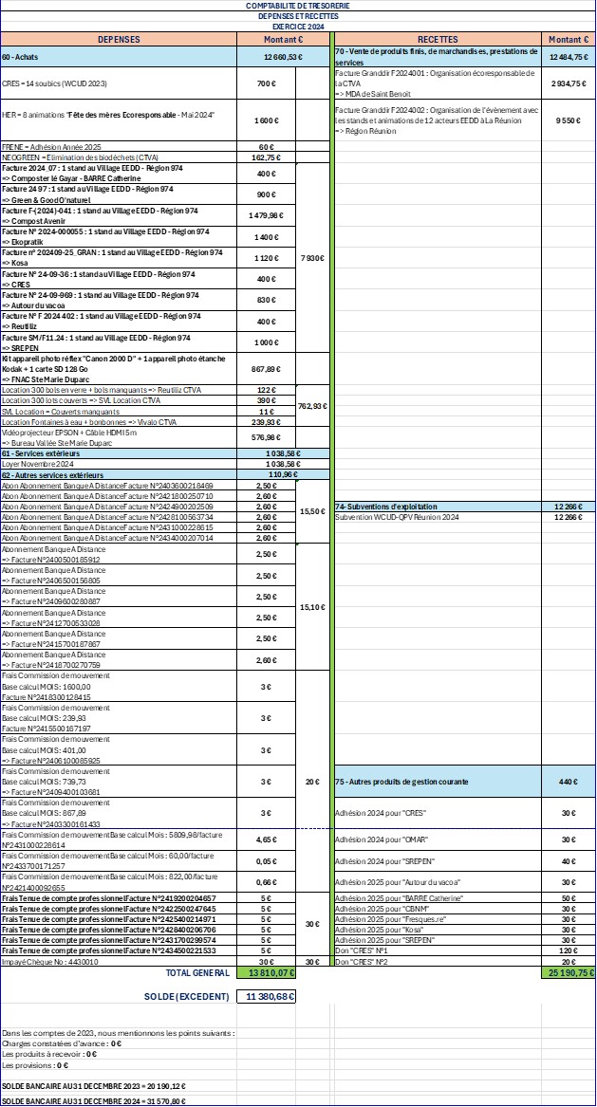Click the "SOLDE (EXCEDENT)" label

click(187, 997)
